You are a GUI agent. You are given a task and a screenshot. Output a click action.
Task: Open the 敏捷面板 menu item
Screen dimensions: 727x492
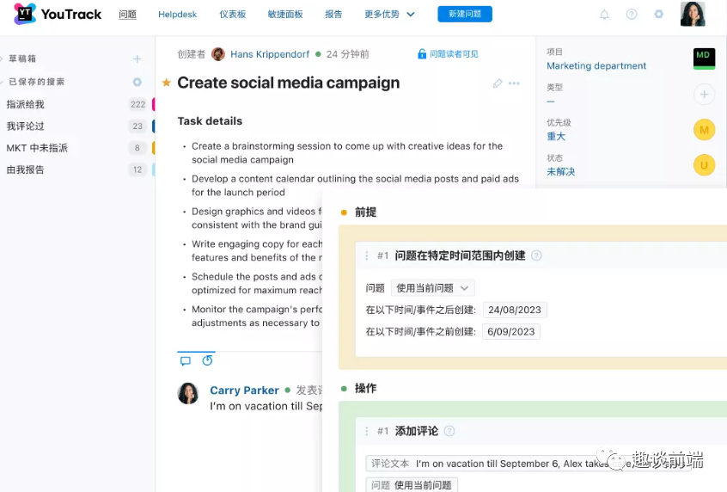pos(284,15)
